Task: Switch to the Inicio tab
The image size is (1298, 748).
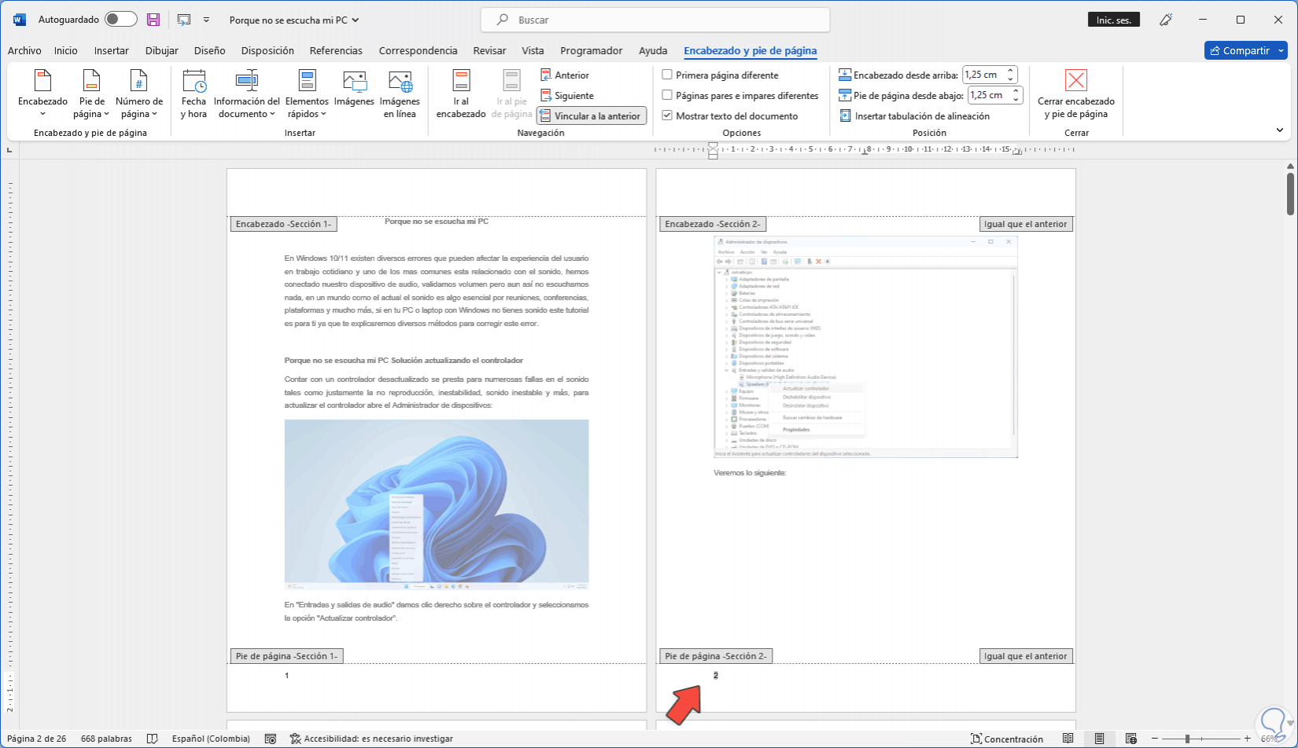Action: (x=66, y=50)
